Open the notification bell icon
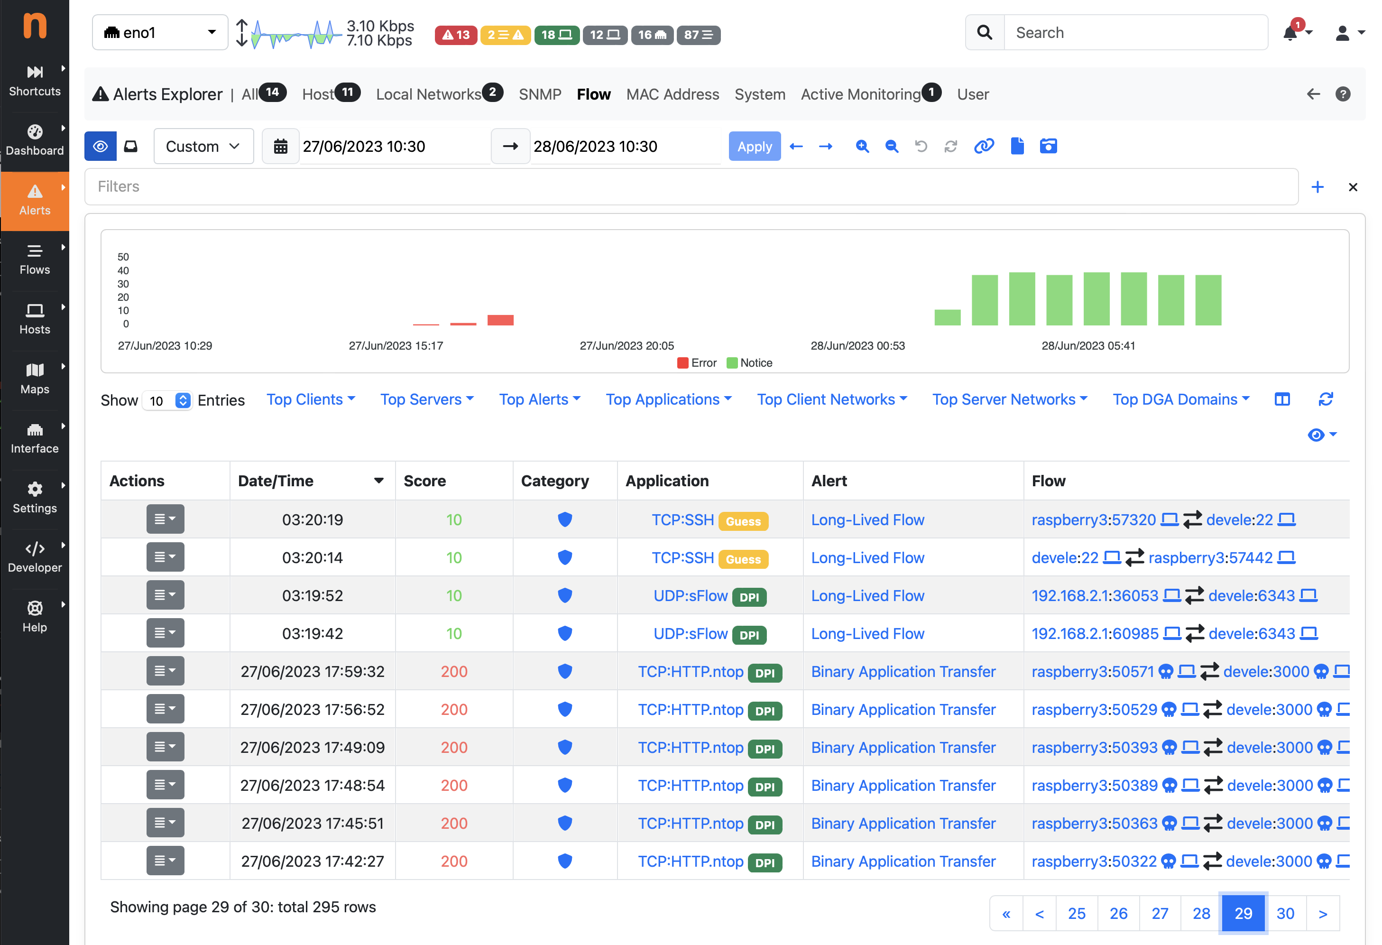 [1290, 33]
